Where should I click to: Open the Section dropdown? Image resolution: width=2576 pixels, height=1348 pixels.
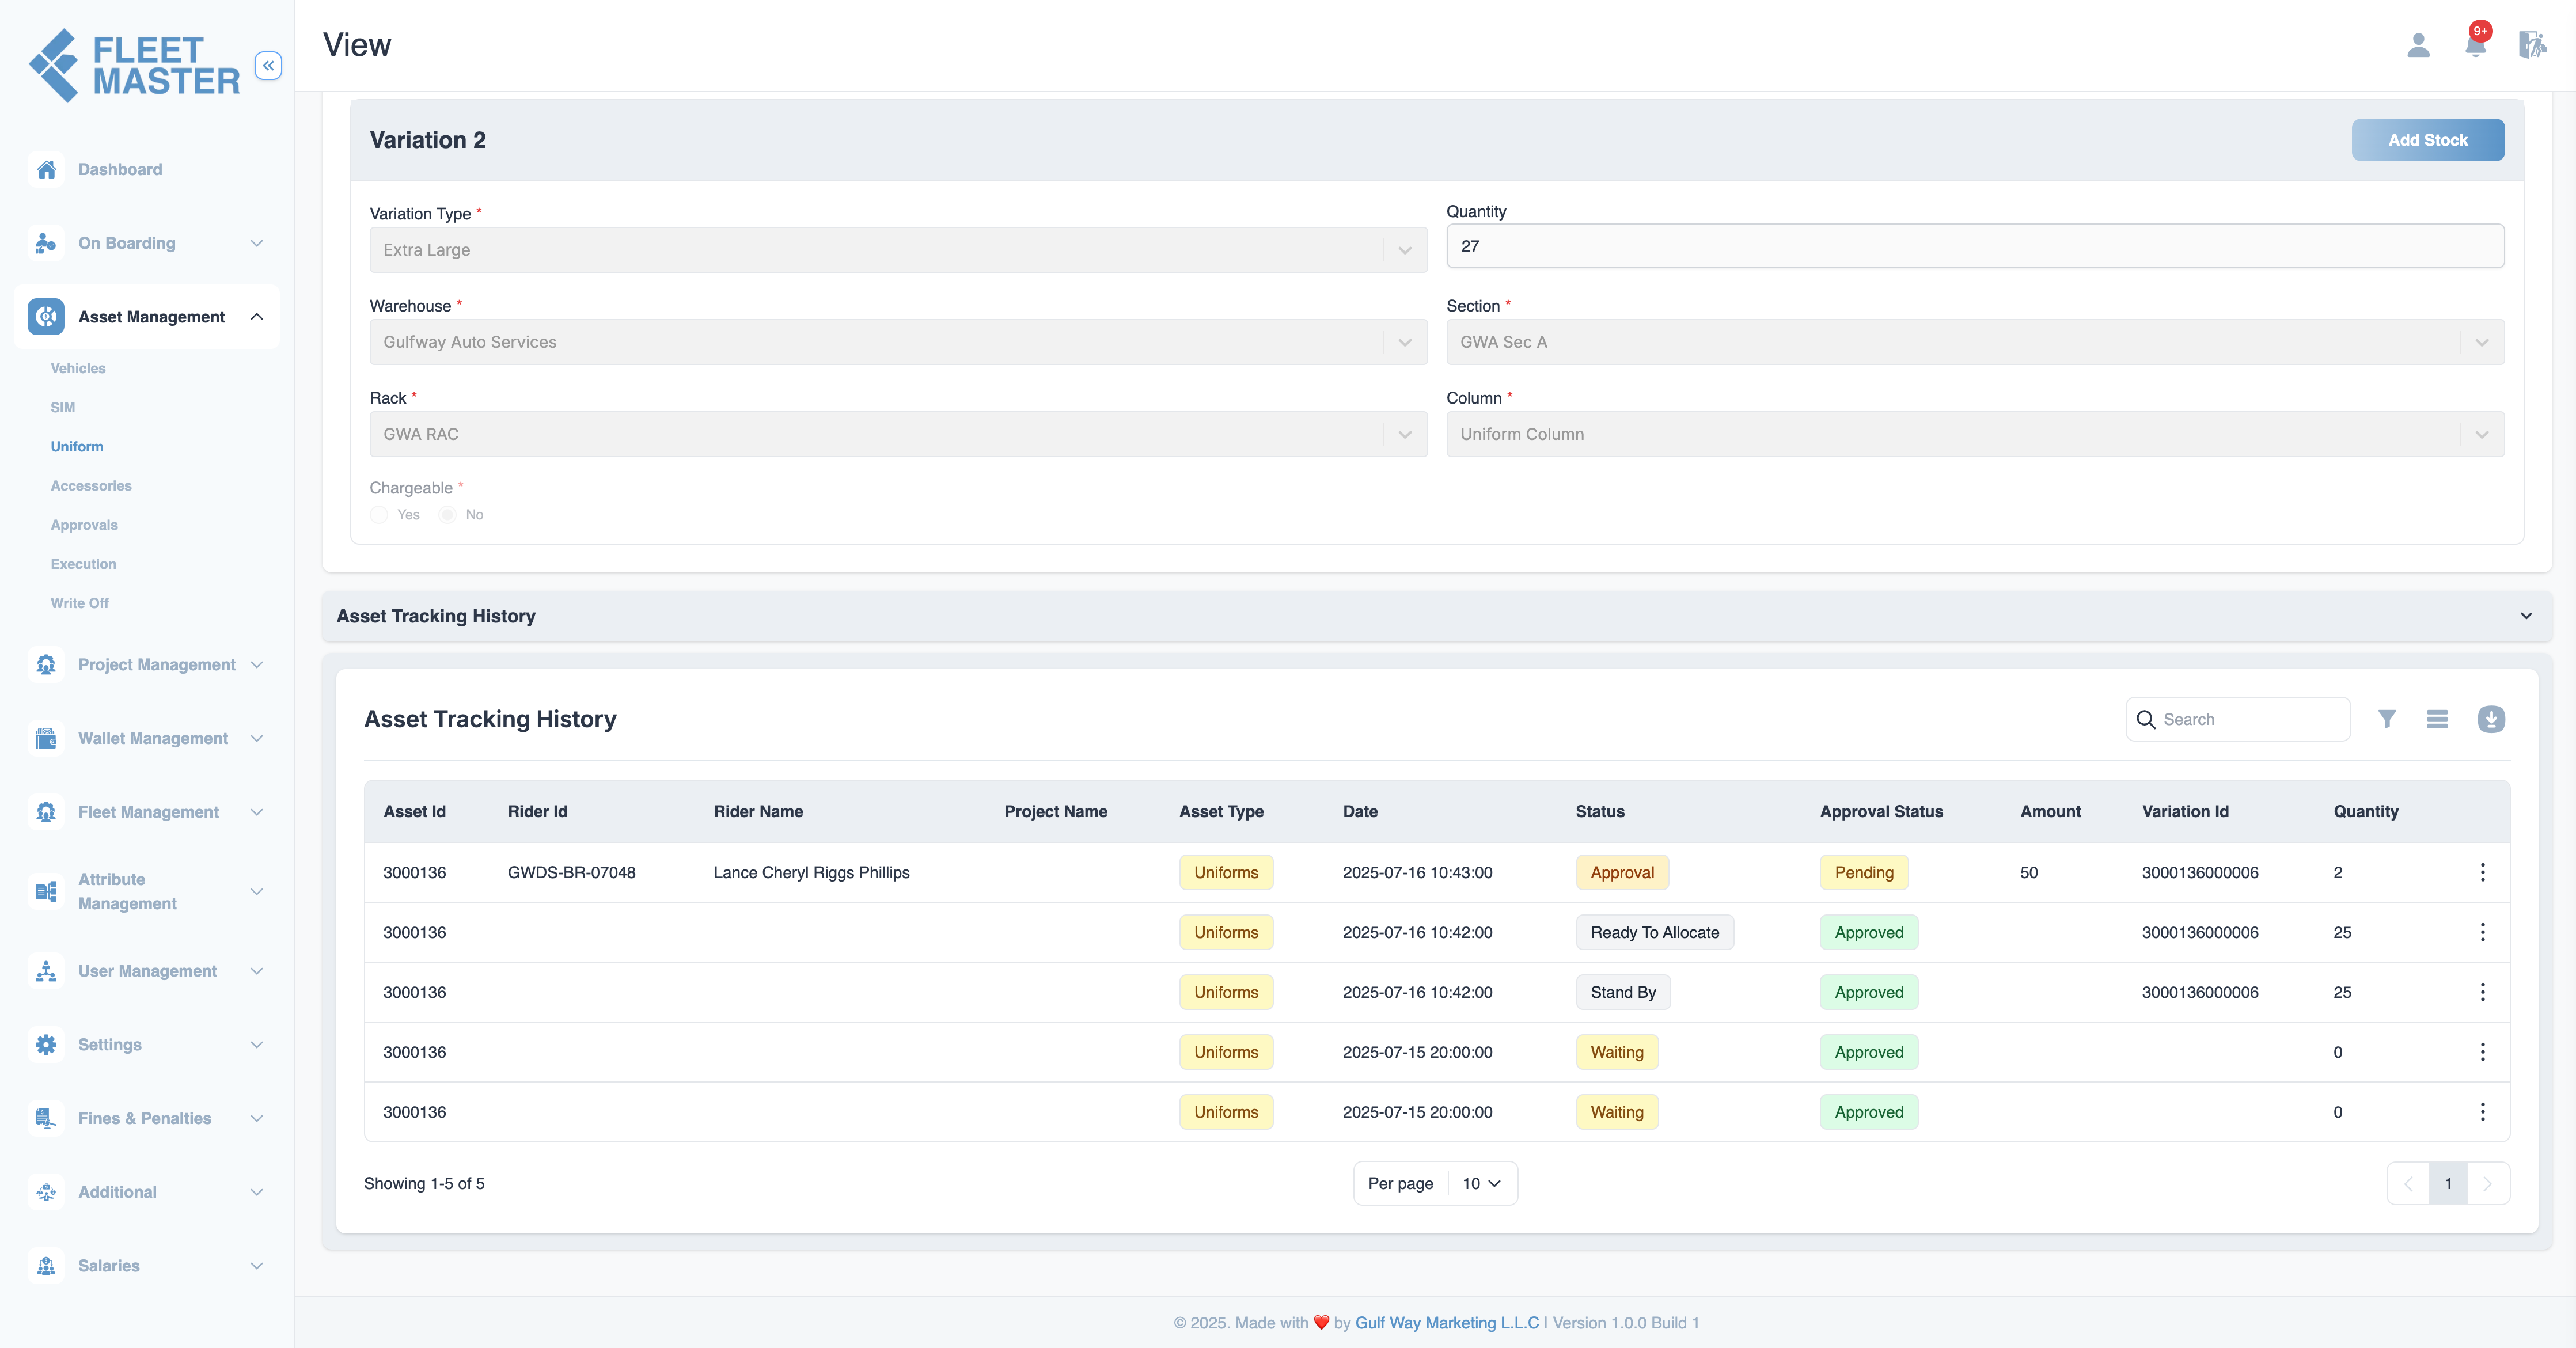pos(1975,342)
